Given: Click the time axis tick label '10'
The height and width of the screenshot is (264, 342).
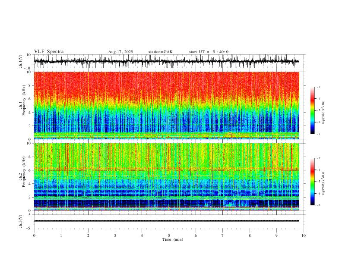Looking at the screenshot, I should point(304,236).
